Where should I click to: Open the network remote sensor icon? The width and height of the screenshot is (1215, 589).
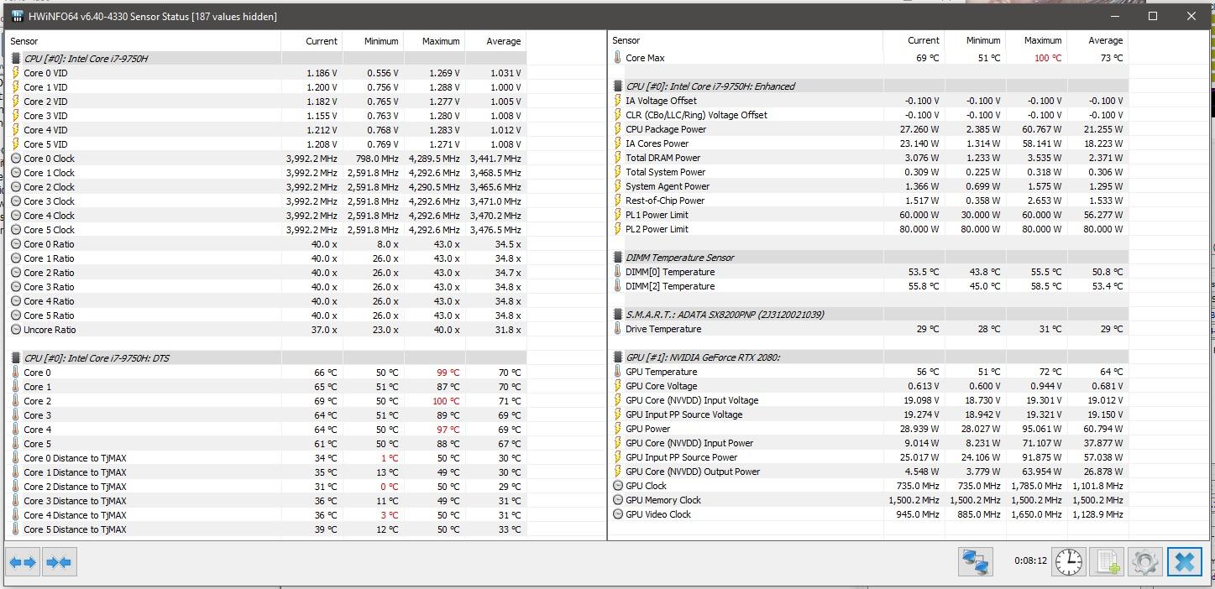(977, 561)
